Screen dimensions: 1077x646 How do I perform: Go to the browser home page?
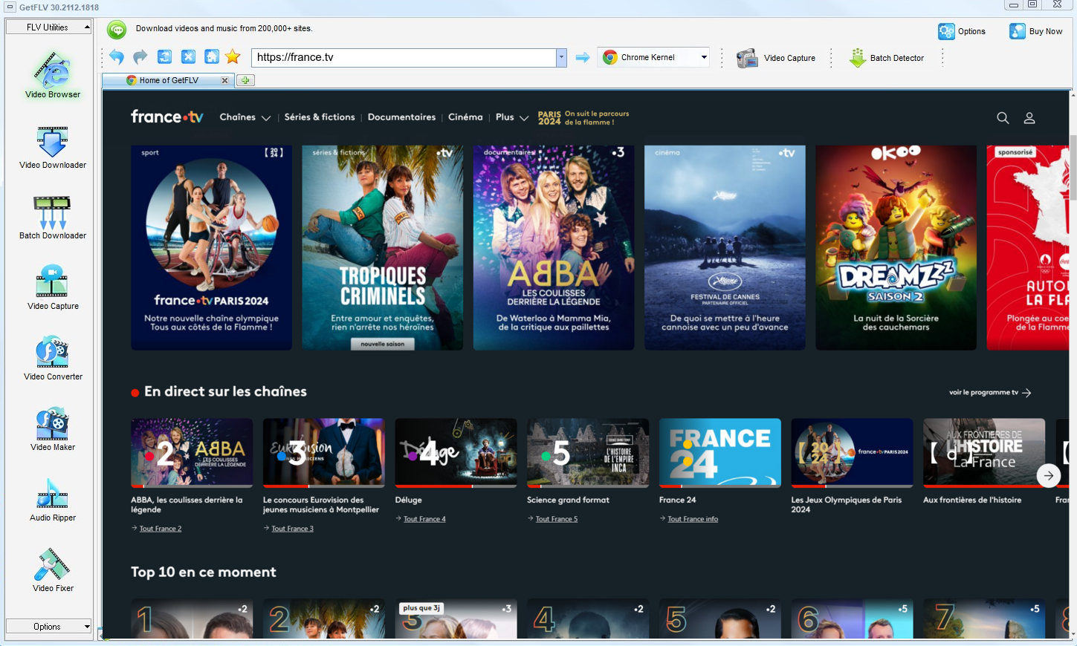tap(211, 57)
